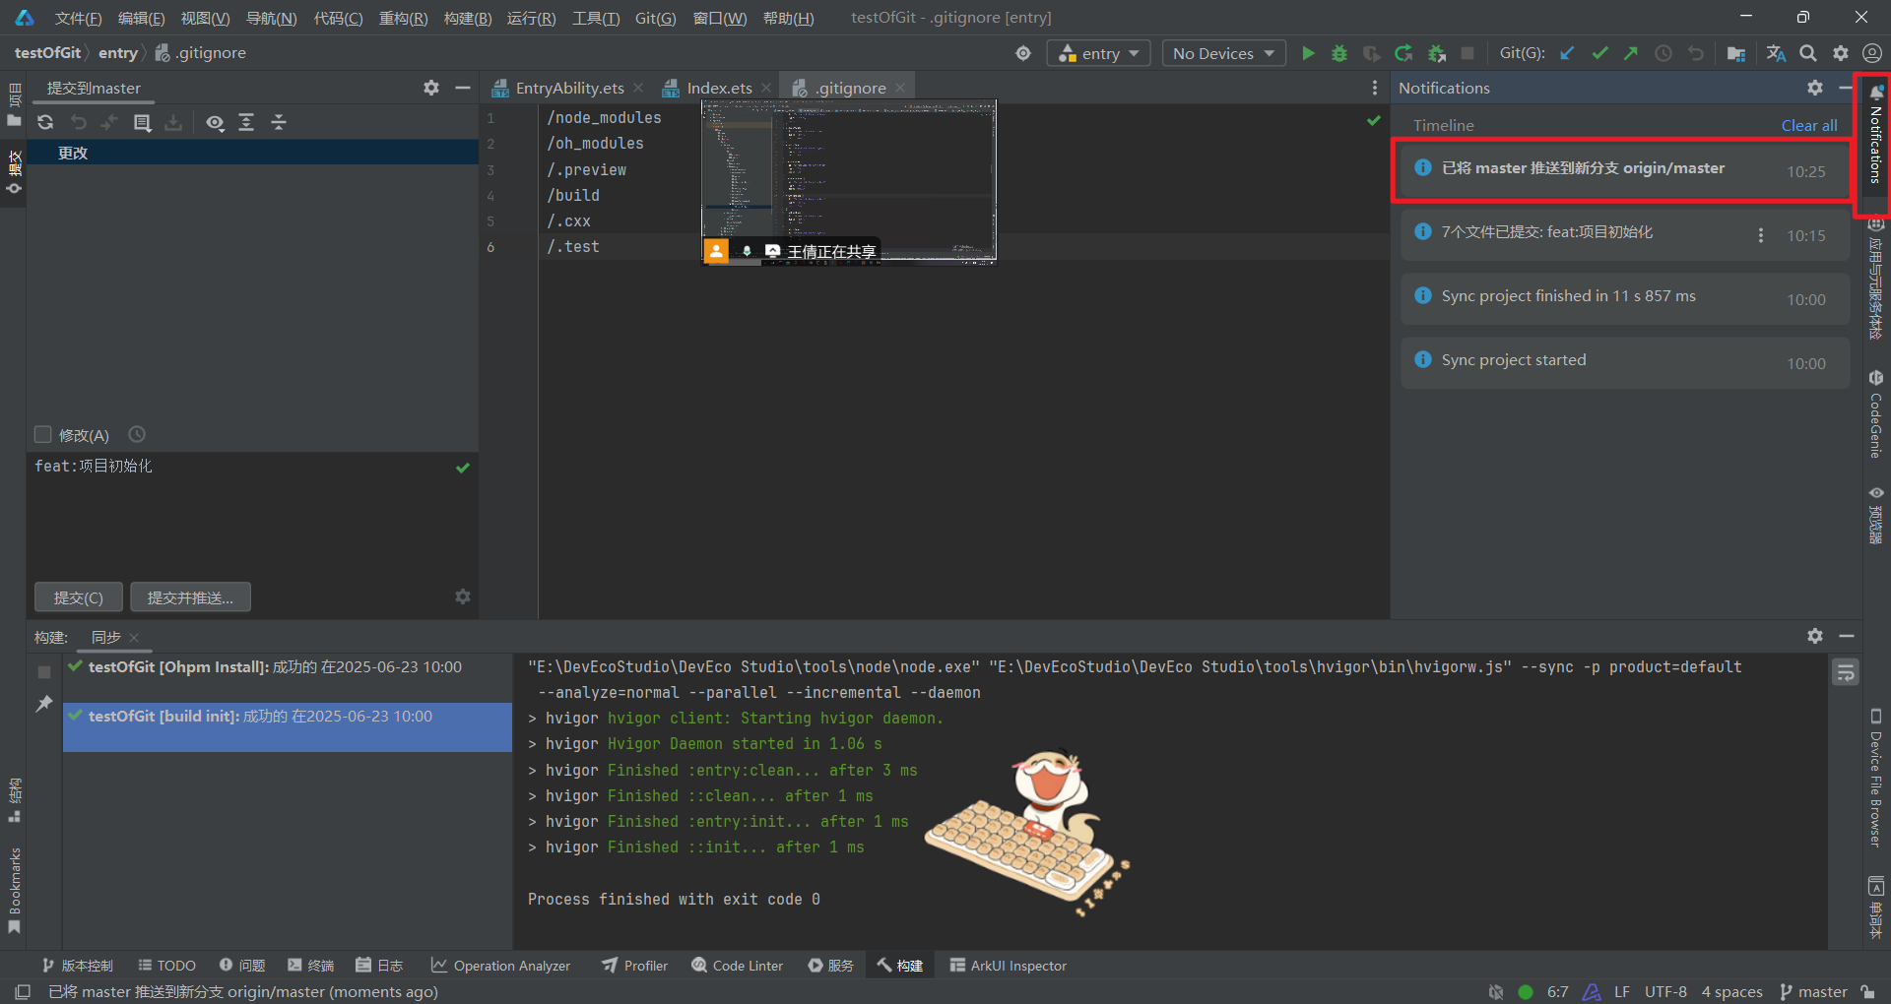Click the Sync project finished notification
This screenshot has height=1004, width=1891.
(x=1624, y=298)
